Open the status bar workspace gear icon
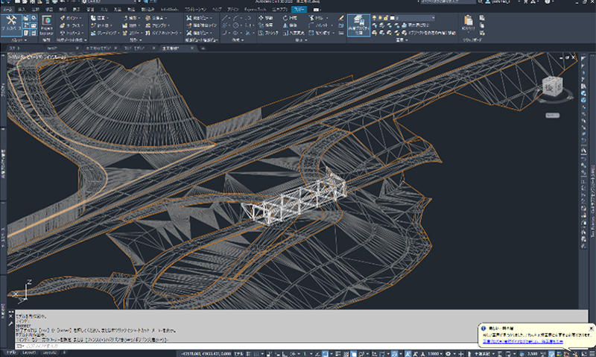596x357 pixels. 448,353
